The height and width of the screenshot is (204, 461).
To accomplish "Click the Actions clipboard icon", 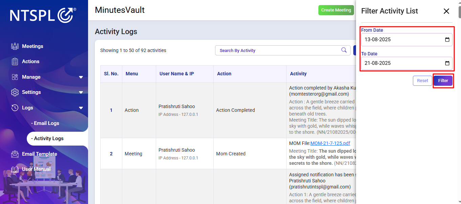I will click(15, 61).
